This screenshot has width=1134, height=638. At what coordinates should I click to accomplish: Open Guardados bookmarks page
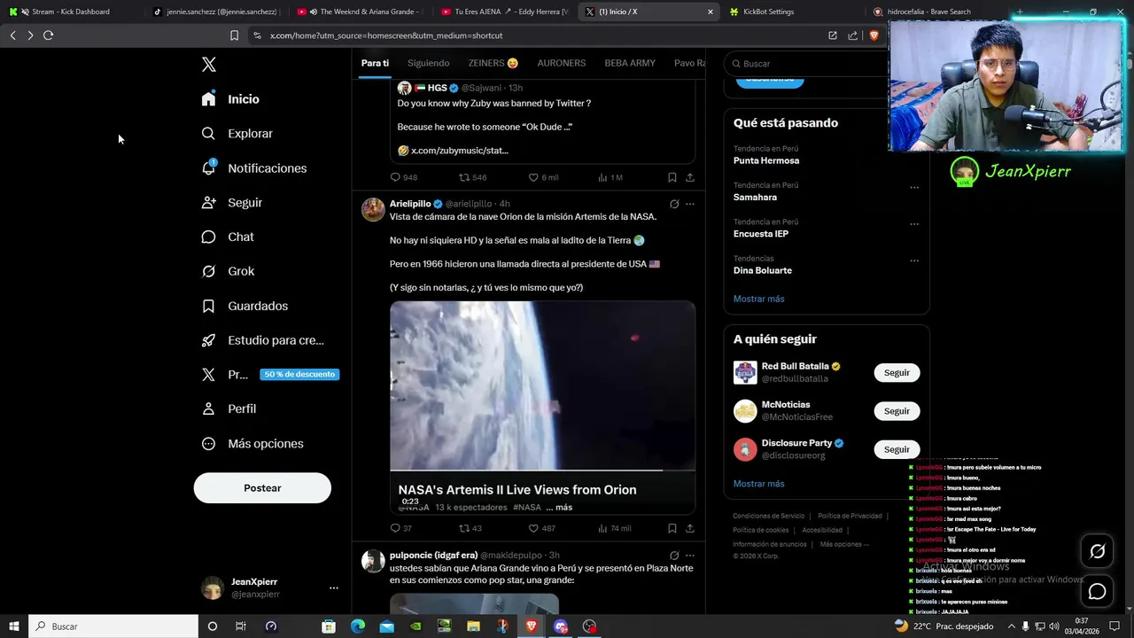(x=245, y=306)
